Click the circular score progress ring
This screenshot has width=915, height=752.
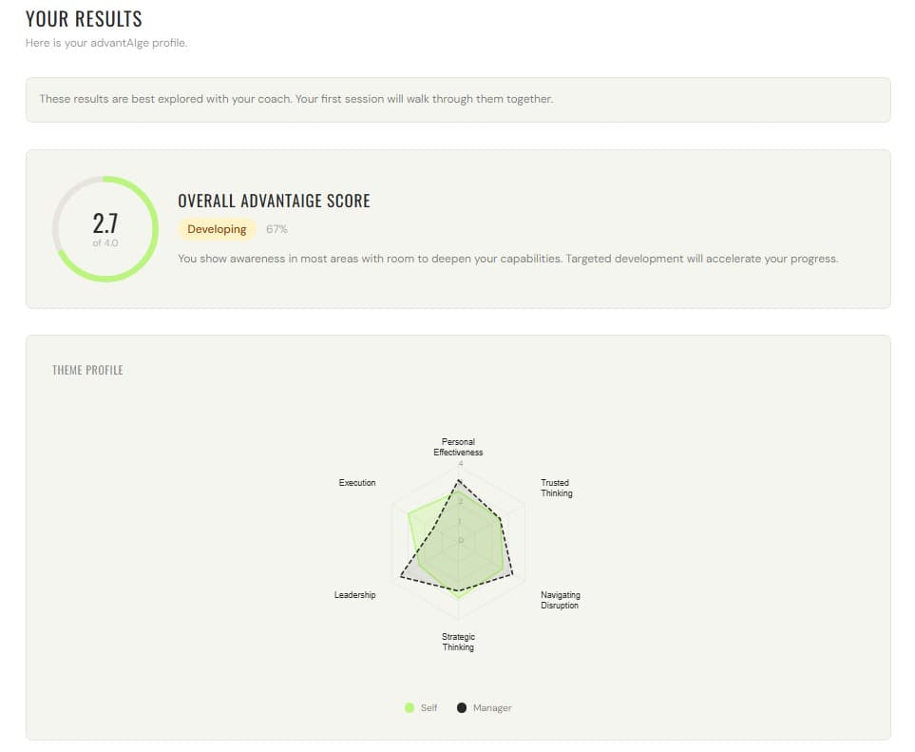(105, 229)
